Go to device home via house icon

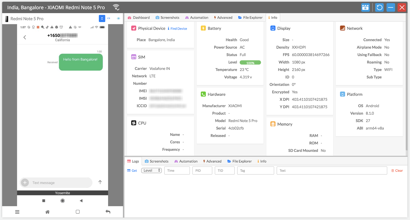47,212
